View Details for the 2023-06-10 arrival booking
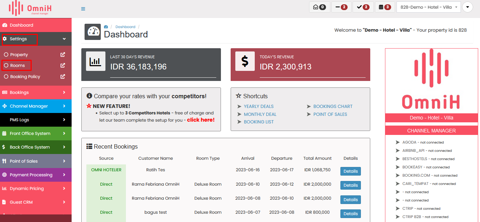The width and height of the screenshot is (480, 222). pos(350,185)
